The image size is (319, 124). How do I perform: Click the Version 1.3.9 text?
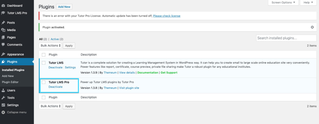pyautogui.click(x=89, y=72)
